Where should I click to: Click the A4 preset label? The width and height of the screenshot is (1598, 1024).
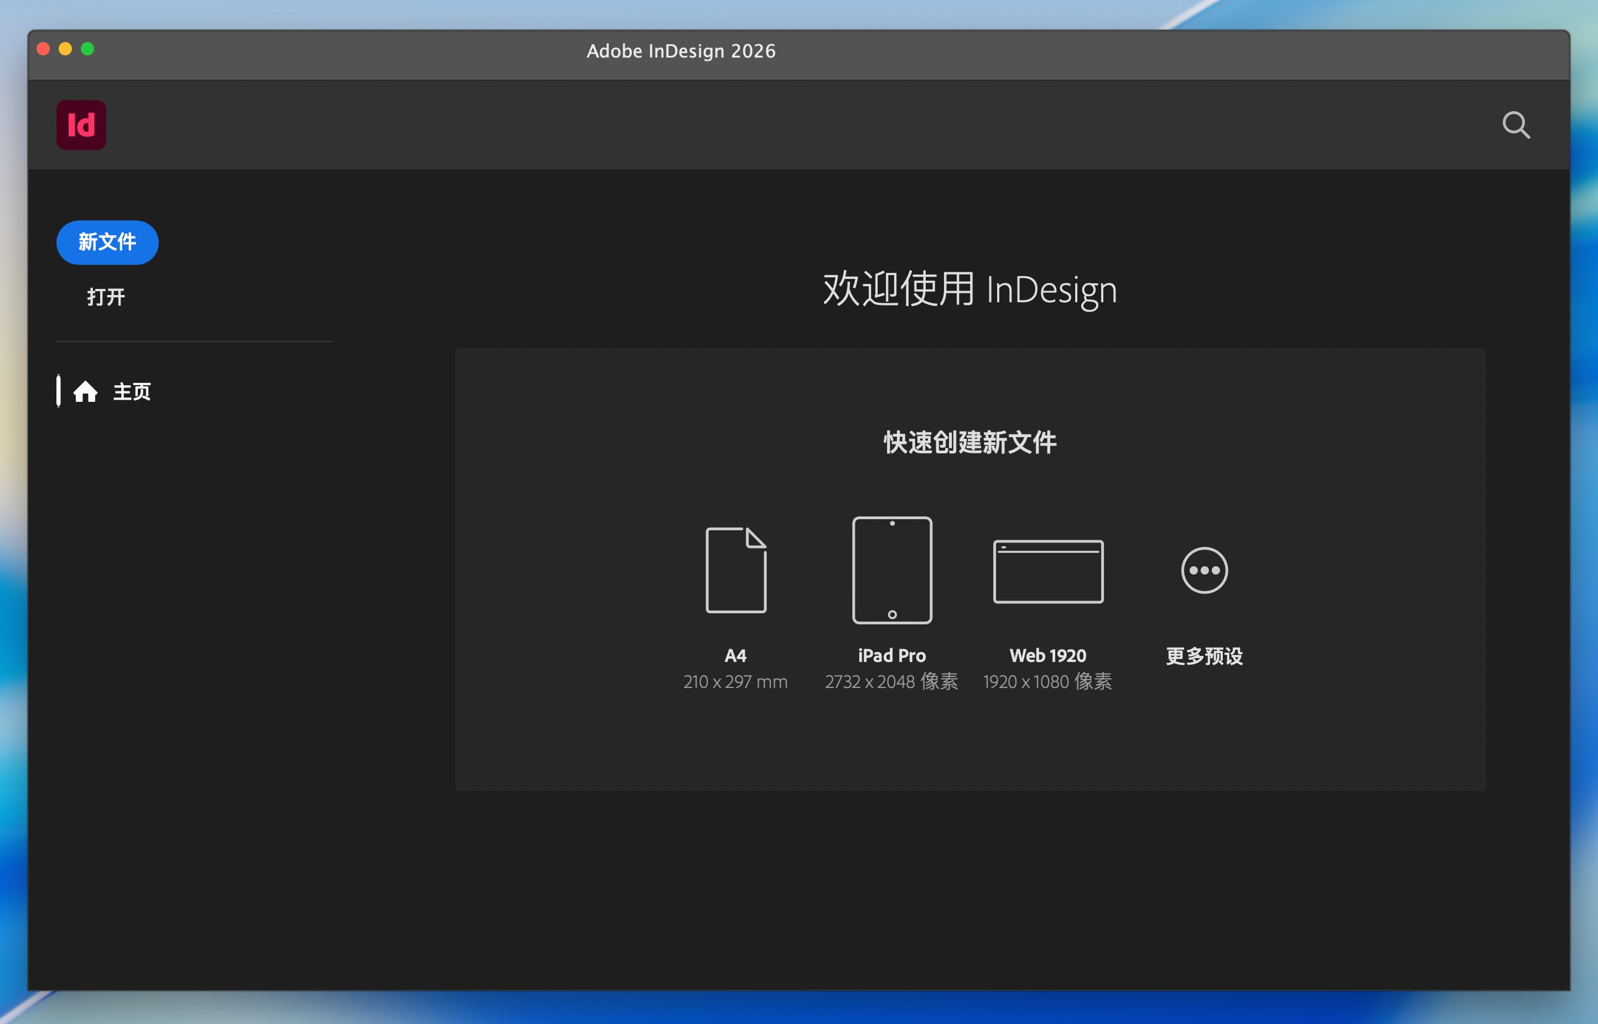pos(735,655)
